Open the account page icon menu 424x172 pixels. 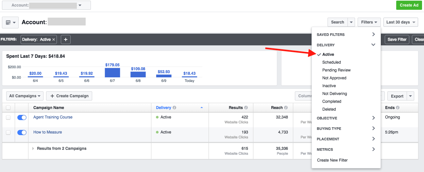click(10, 23)
